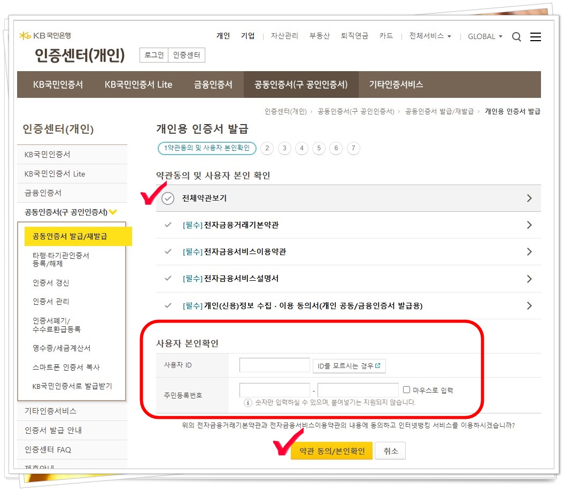The height and width of the screenshot is (491, 572).
Task: Open sidebar 인증서폐기/수수료환급등록
Action: click(57, 325)
